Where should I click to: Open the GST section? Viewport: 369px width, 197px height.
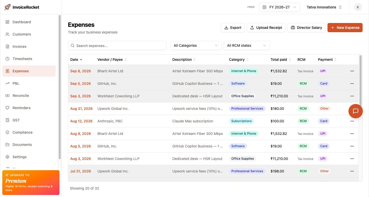pyautogui.click(x=29, y=120)
